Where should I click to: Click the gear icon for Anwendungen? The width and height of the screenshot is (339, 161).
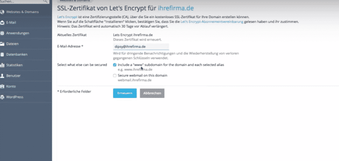pyautogui.click(x=3, y=33)
